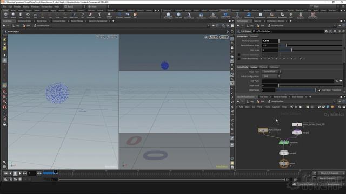Select the Grid shelf tool
The width and height of the screenshot is (346, 194).
click(x=35, y=15)
